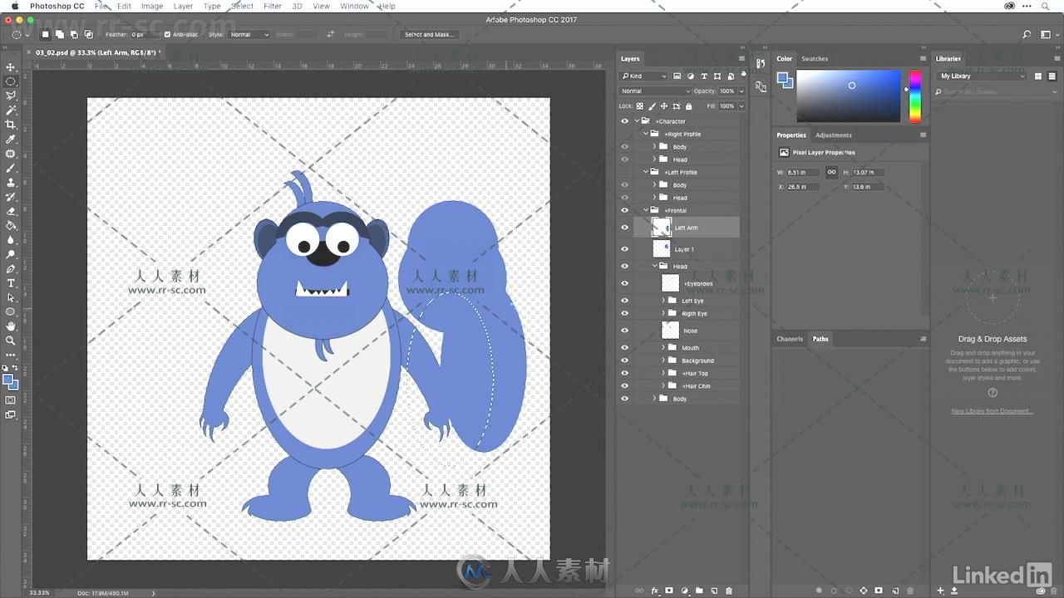This screenshot has width=1064, height=598.
Task: Toggle the Anti-alias checkbox
Action: (167, 35)
